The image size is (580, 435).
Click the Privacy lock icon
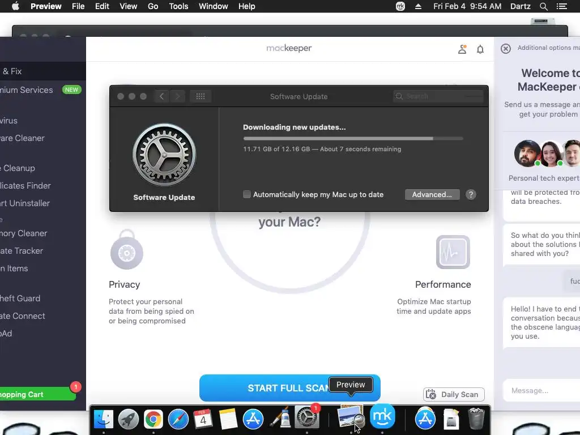[x=126, y=249]
